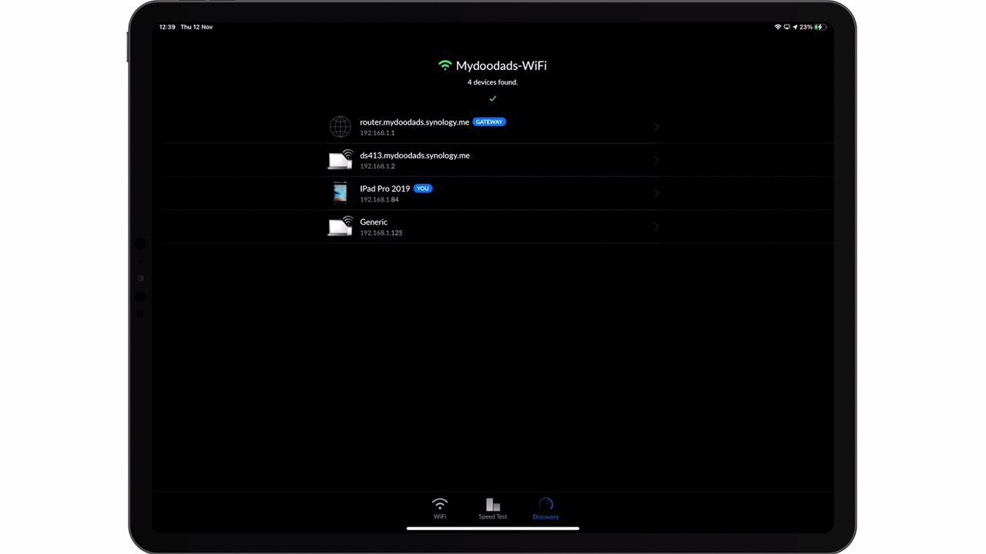This screenshot has width=986, height=554.
Task: Open the Speed Test tab
Action: coord(493,508)
